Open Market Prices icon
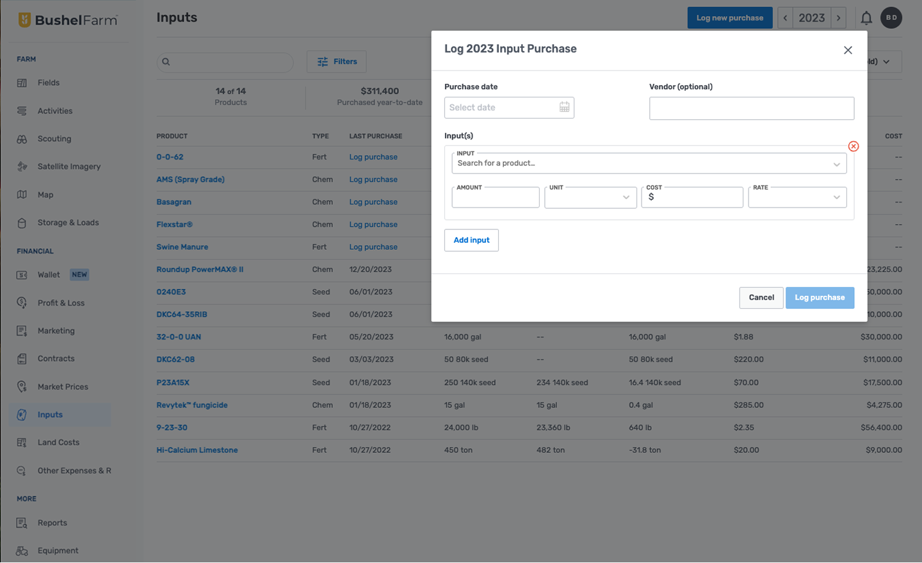The image size is (922, 563). point(22,387)
